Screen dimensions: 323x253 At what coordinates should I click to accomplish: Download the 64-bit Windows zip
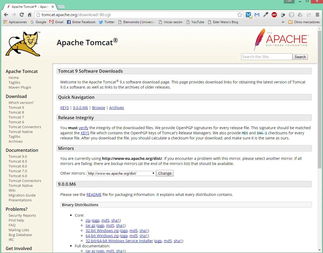pyautogui.click(x=102, y=236)
